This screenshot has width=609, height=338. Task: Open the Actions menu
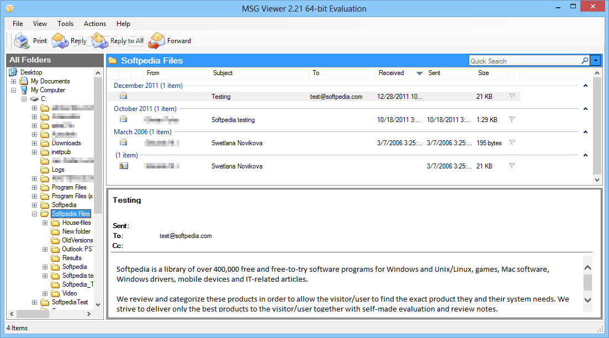[x=95, y=24]
